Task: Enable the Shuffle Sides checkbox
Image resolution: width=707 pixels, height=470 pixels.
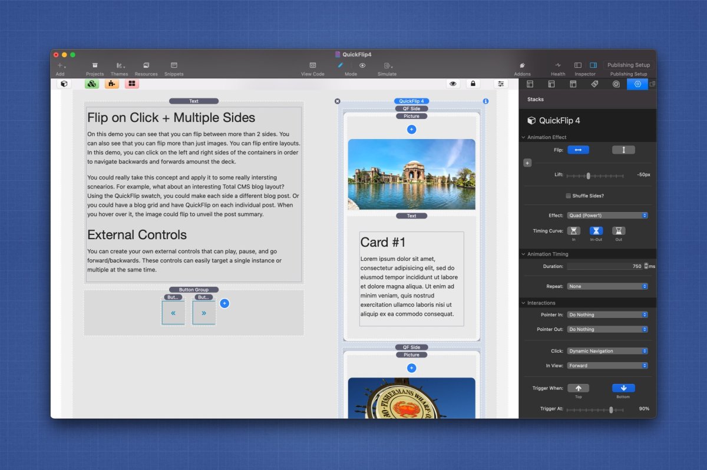Action: point(569,196)
